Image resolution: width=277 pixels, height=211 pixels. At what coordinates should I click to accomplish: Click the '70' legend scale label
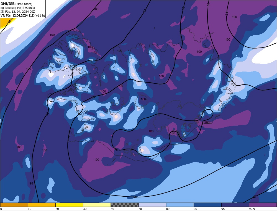pos(140,209)
